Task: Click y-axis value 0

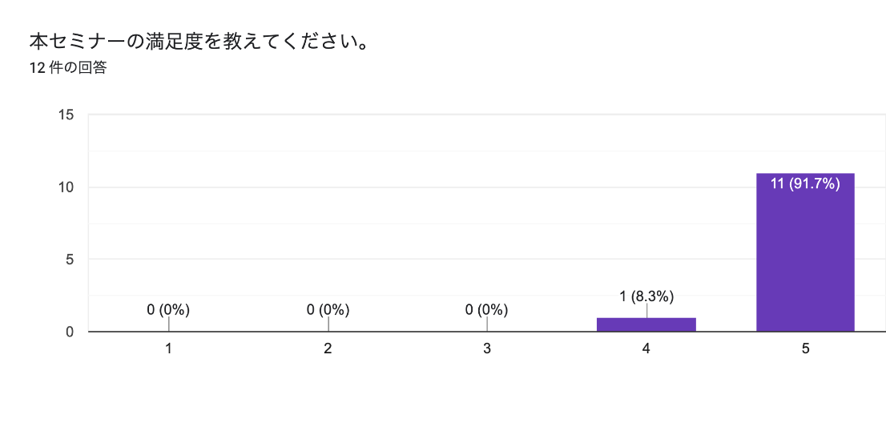Action: (x=70, y=332)
